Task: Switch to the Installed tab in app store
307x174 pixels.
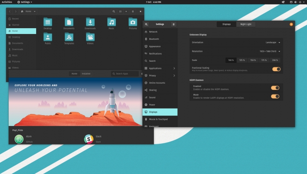Action: click(86, 74)
